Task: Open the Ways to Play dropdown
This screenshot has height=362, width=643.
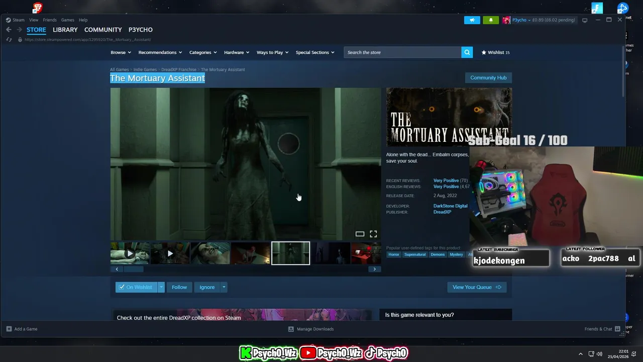Action: (273, 52)
